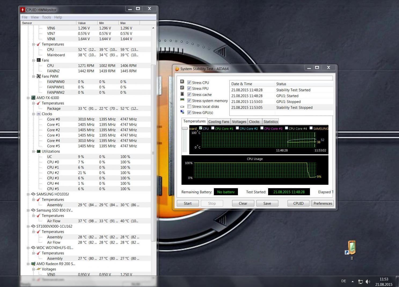This screenshot has height=287, width=399.
Task: Click the CPUID button in AIDA64
Action: (x=298, y=203)
